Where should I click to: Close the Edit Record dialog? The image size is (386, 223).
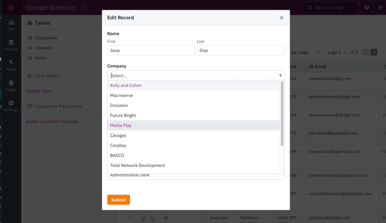282,18
